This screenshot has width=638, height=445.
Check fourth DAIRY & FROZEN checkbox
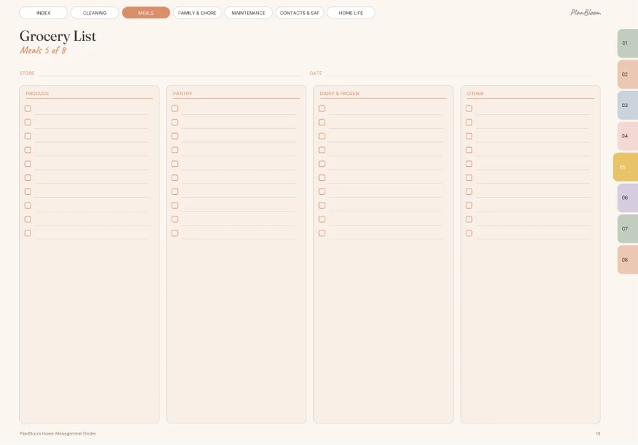(x=322, y=150)
